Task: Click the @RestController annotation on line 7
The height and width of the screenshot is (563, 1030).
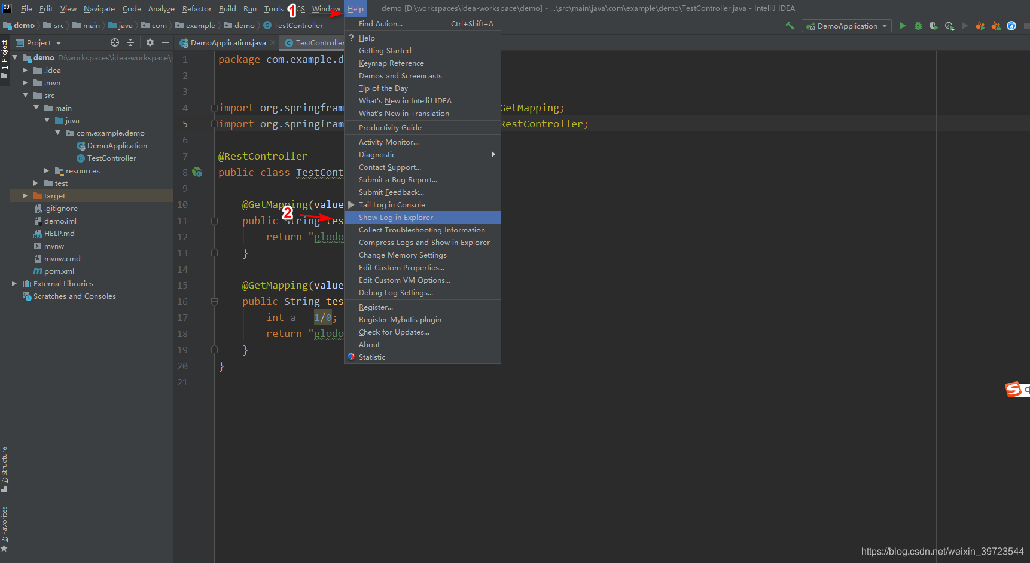Action: click(x=263, y=156)
